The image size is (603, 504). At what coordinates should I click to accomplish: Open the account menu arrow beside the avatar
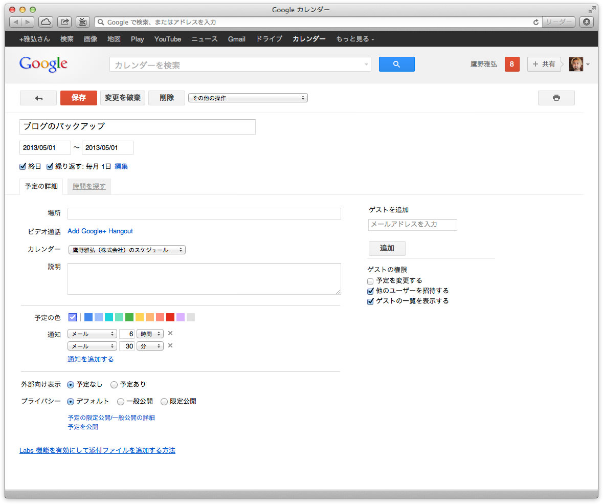point(588,64)
